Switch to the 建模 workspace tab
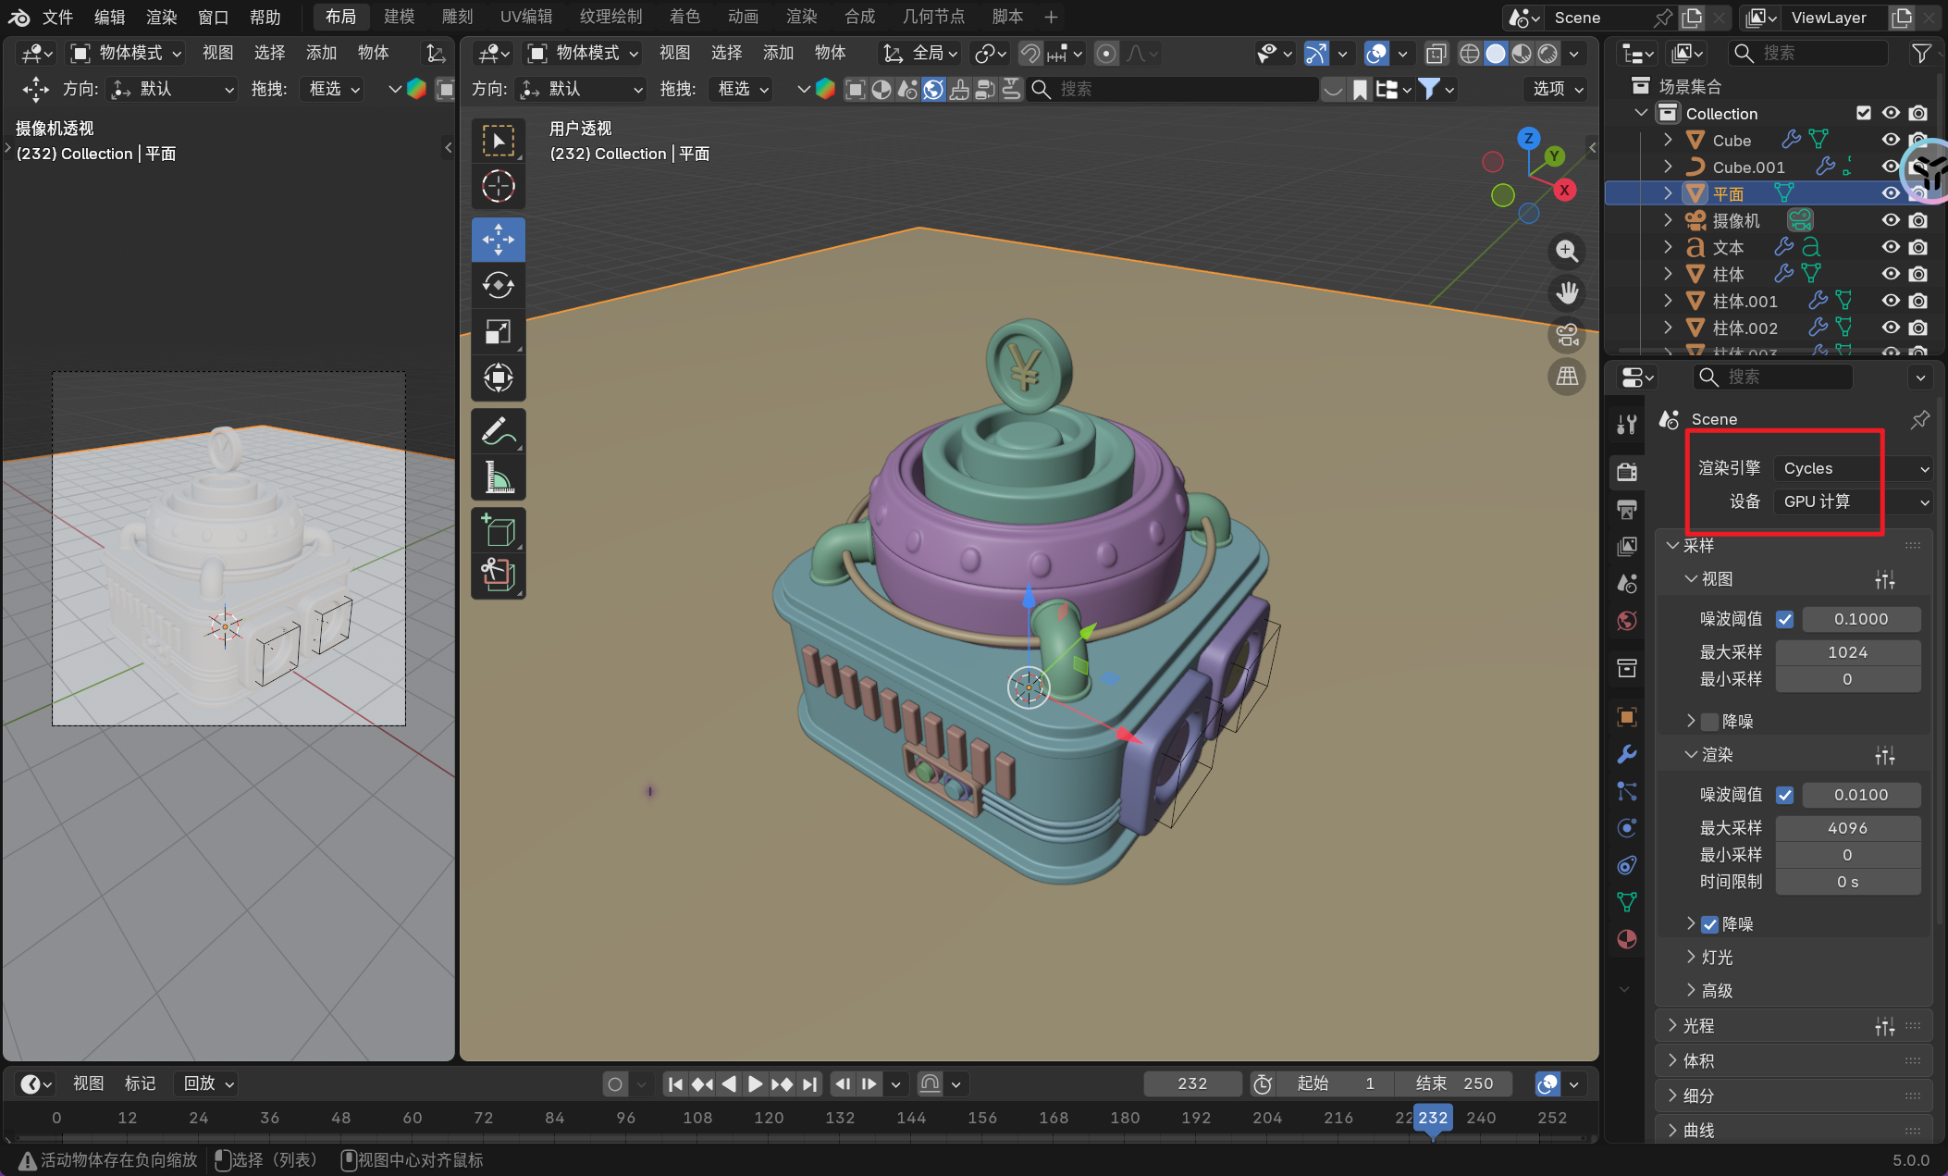This screenshot has height=1176, width=1948. pos(399,17)
